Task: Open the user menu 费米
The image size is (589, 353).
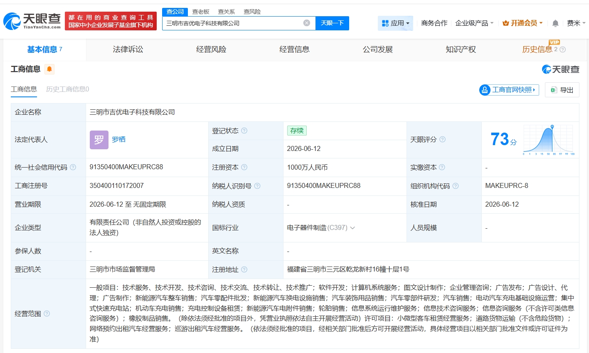Action: coord(576,23)
